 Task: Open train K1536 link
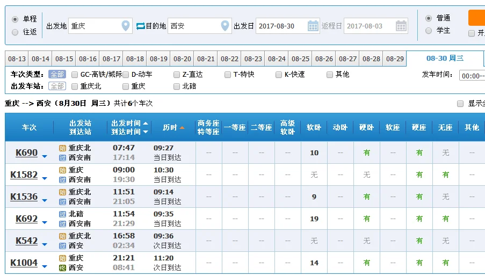coord(24,197)
